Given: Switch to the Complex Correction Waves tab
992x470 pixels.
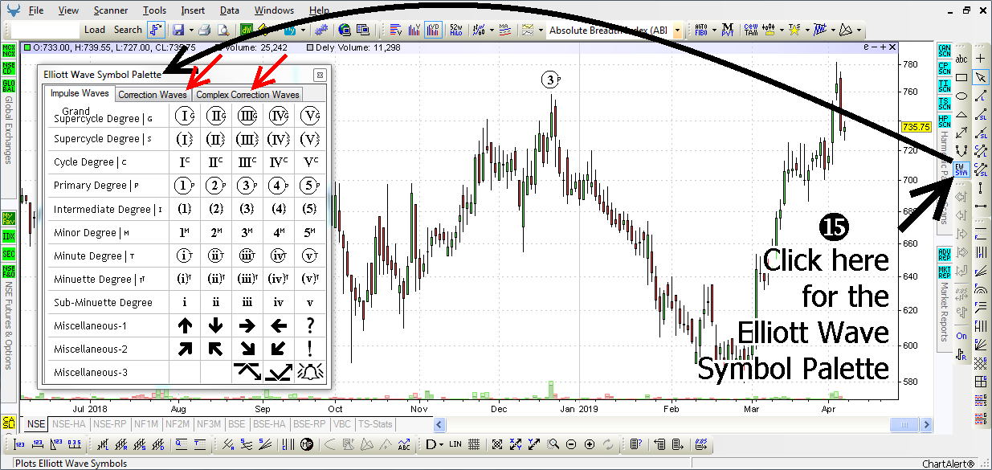Looking at the screenshot, I should tap(248, 95).
